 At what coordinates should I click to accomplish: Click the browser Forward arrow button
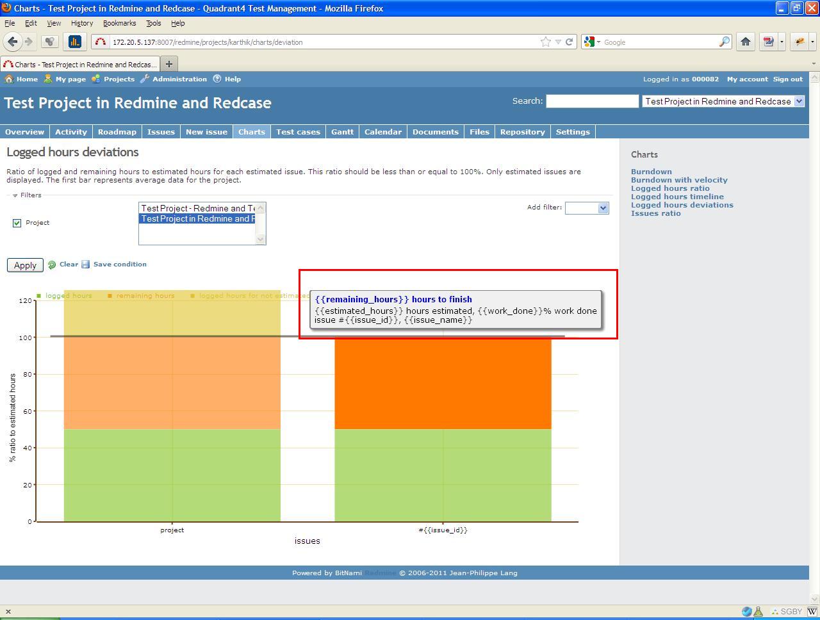pyautogui.click(x=29, y=42)
